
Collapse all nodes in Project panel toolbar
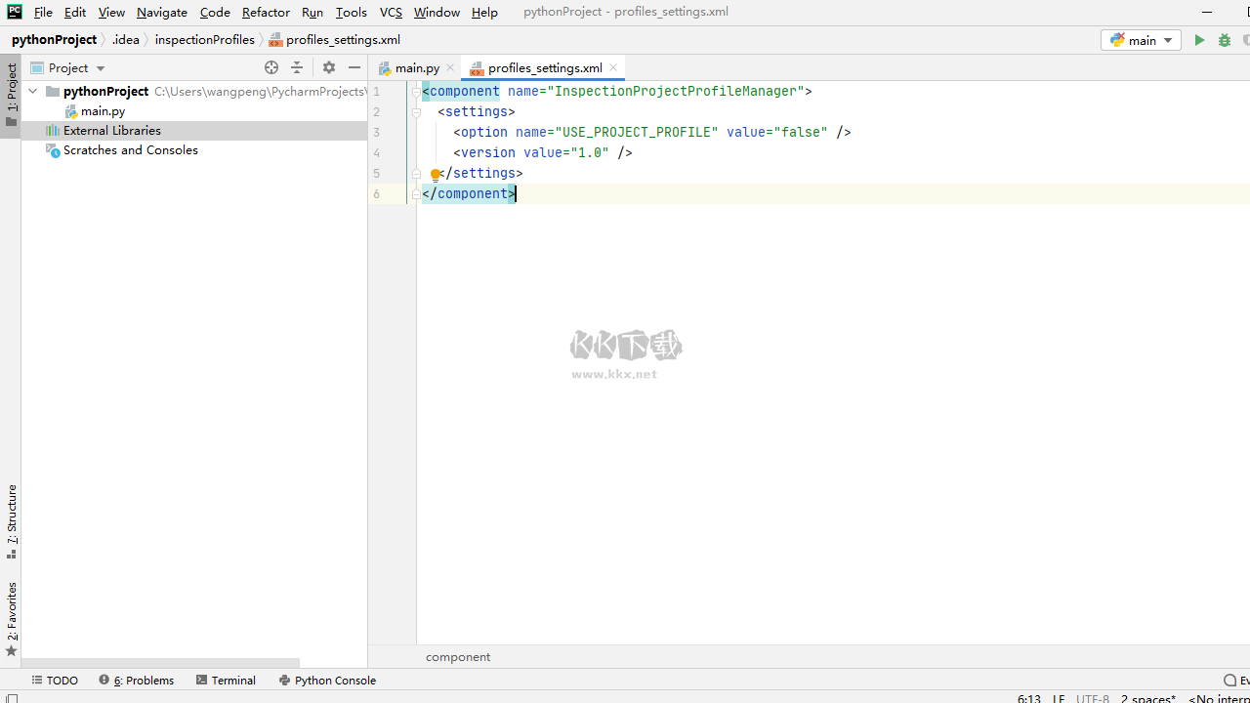click(x=297, y=67)
